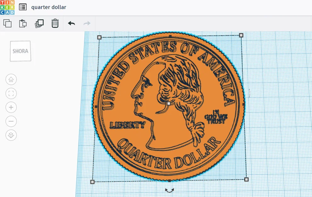Zoom in with the plus button
The image size is (312, 197).
point(11,107)
